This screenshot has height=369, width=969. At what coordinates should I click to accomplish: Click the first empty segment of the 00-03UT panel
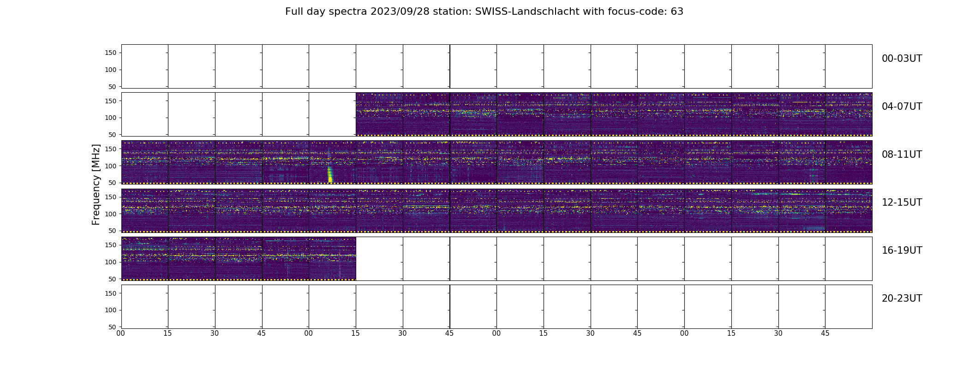(144, 66)
